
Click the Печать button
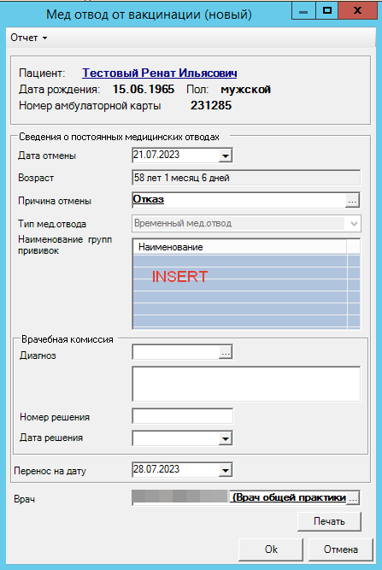pos(329,521)
